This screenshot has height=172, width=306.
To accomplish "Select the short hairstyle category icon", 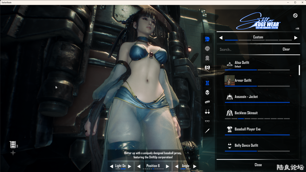I will point(207,49).
